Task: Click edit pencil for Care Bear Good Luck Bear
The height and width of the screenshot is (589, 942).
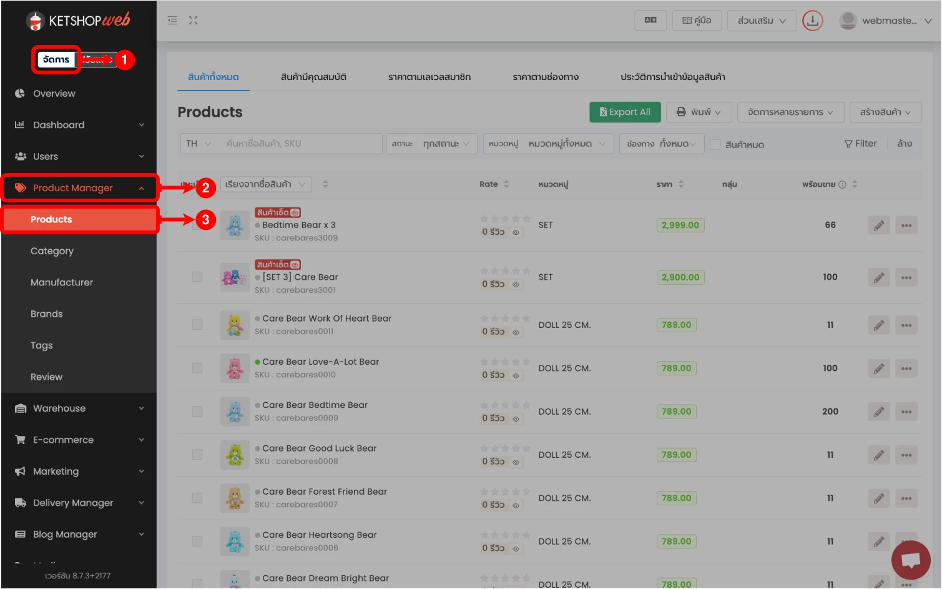Action: click(x=878, y=455)
